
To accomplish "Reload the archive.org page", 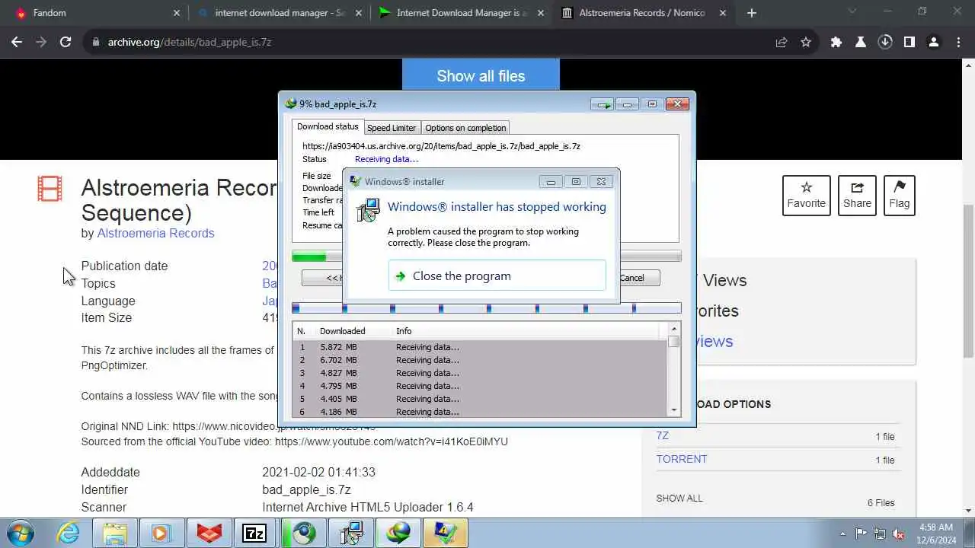I will (x=66, y=43).
